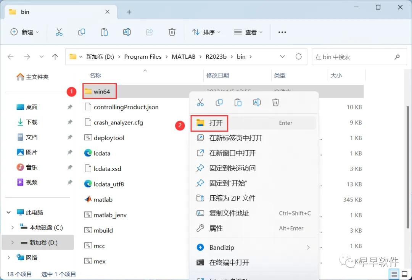Open the 新建 dropdown
Viewport: 412px width, 280px height.
pos(25,32)
